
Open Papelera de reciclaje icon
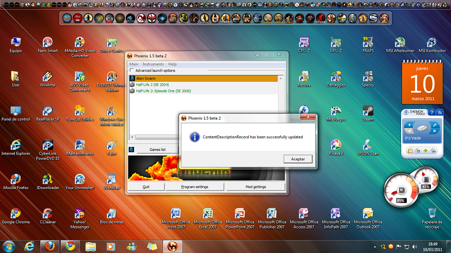432,219
